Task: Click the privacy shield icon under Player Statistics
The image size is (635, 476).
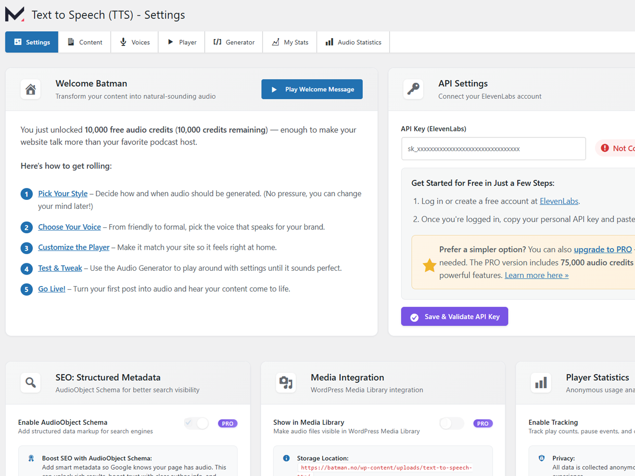Action: point(541,458)
